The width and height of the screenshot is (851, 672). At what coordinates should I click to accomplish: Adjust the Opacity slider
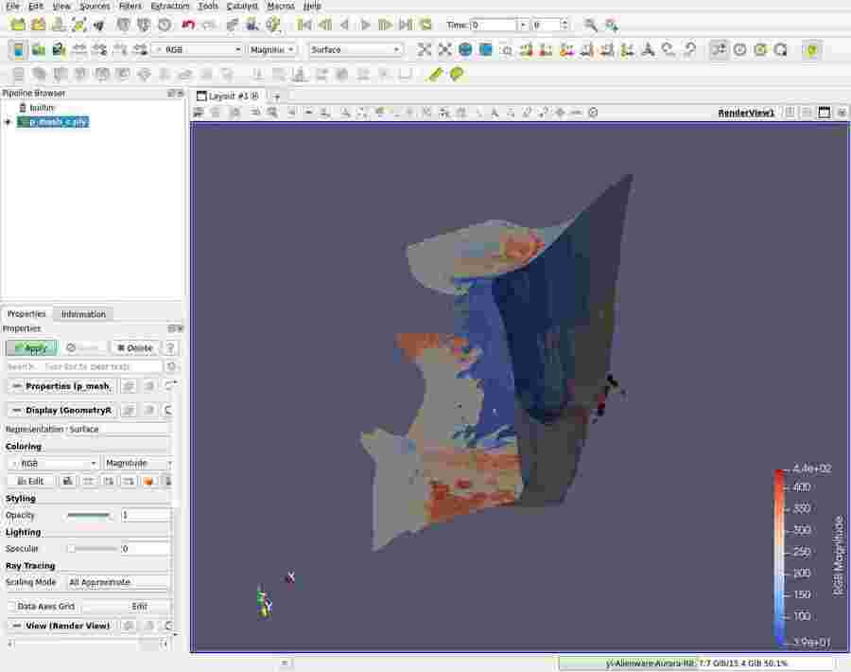89,515
